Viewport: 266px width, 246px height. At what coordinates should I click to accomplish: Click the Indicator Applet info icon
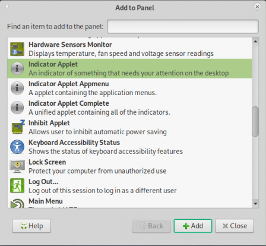17,68
